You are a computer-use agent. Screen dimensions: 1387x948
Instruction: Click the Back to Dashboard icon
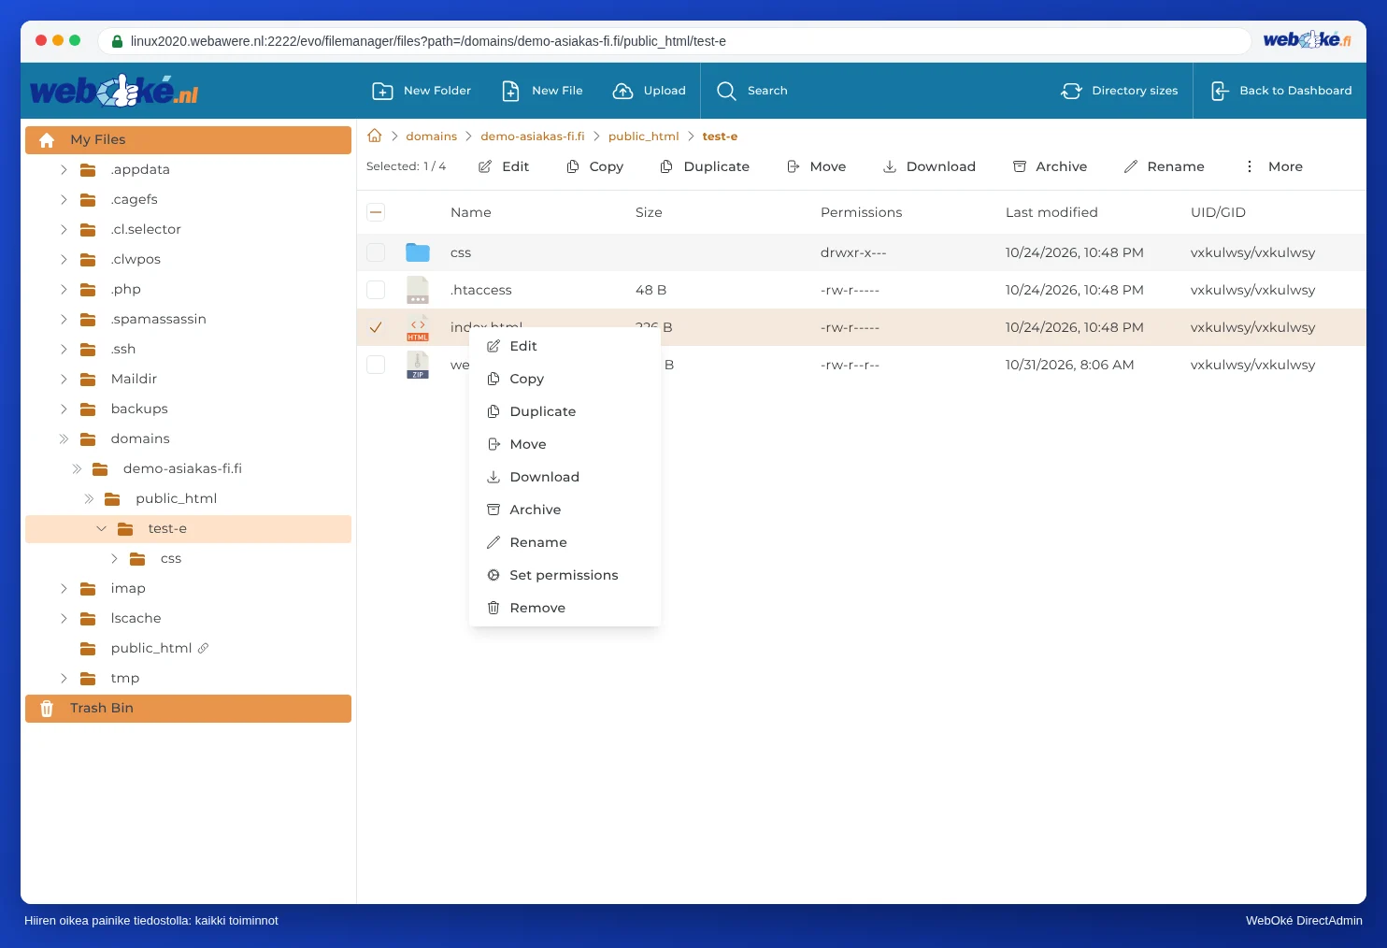click(1219, 91)
